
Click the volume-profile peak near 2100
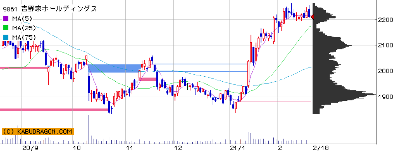[x=332, y=45]
